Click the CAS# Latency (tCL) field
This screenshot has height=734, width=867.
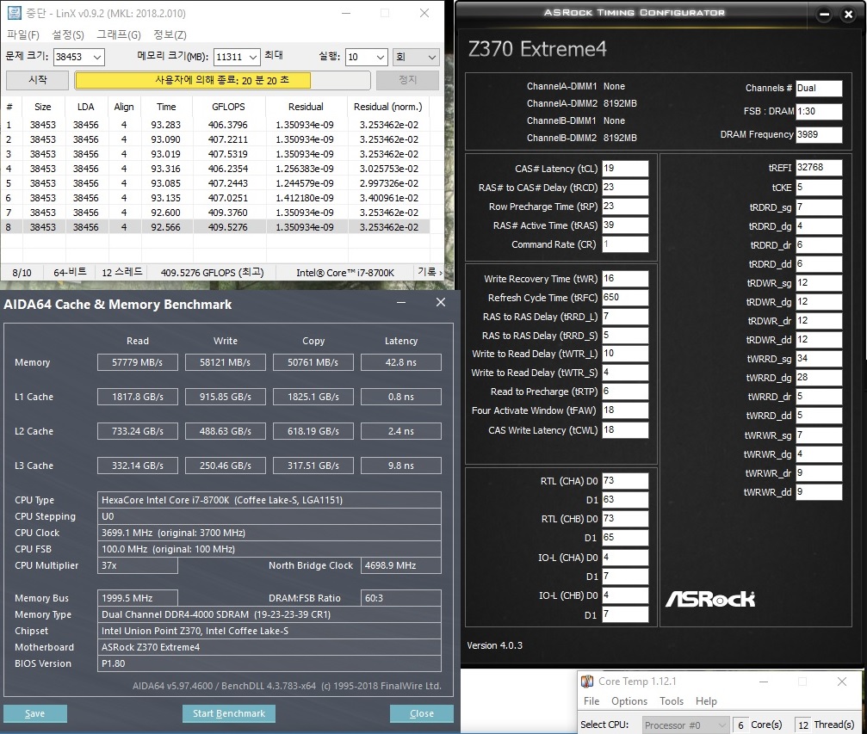pyautogui.click(x=625, y=169)
